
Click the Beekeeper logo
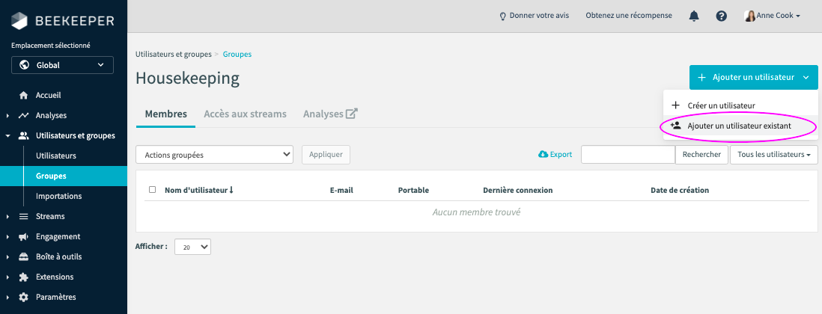63,21
